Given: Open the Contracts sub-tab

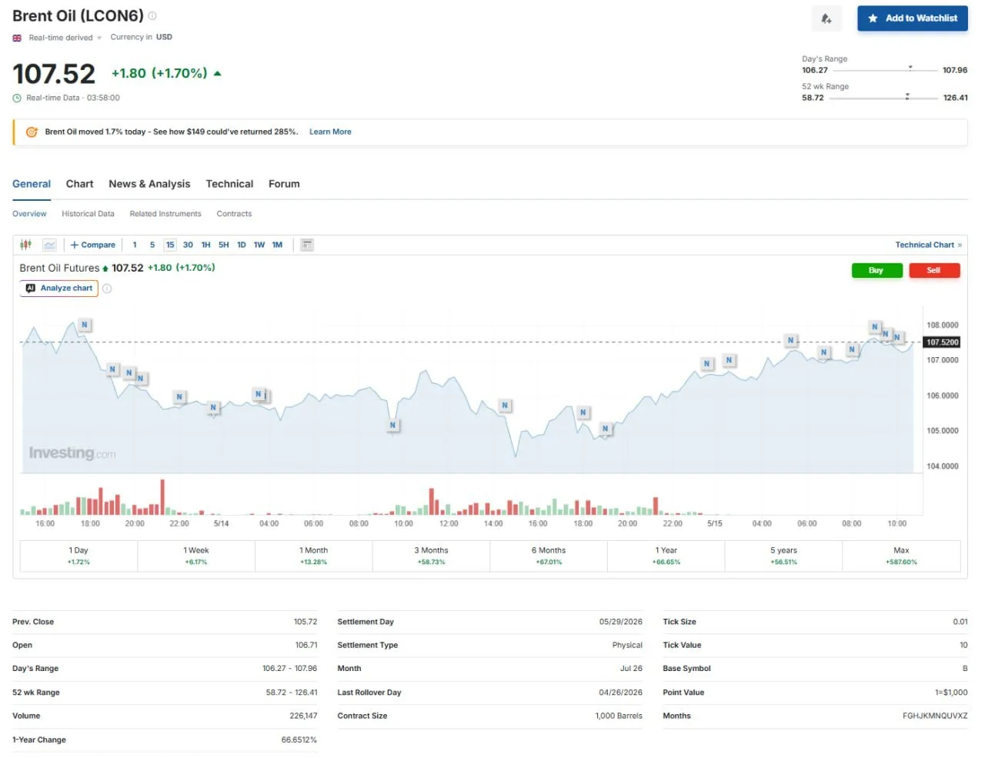Looking at the screenshot, I should pyautogui.click(x=234, y=214).
